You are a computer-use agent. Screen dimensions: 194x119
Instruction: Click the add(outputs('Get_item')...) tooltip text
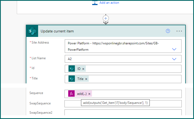coord(115,103)
